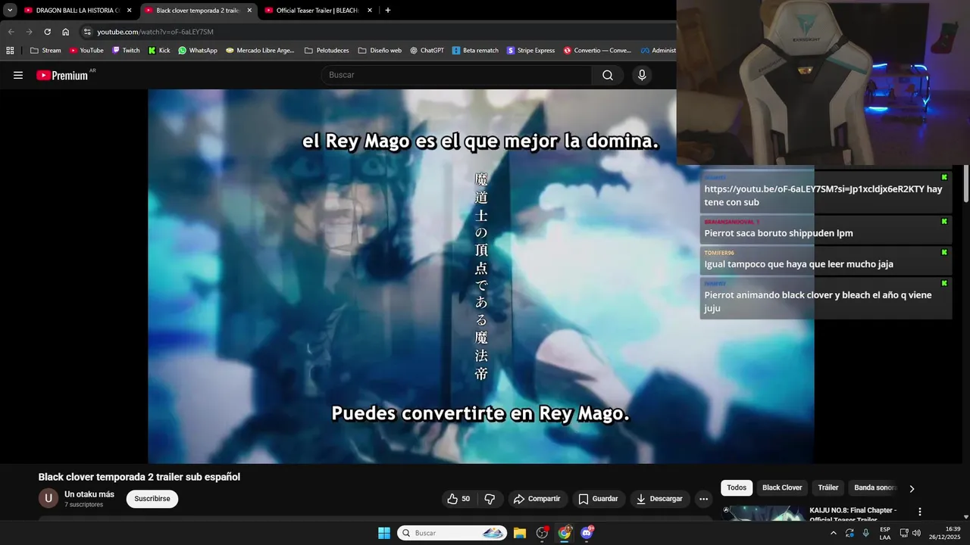Click the chat message about boruto shippuden
This screenshot has height=545, width=970.
click(x=824, y=229)
